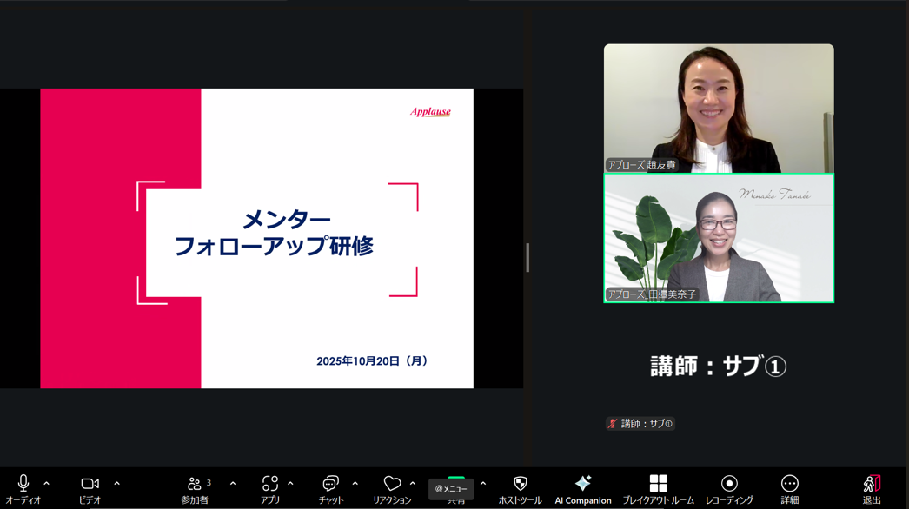The image size is (909, 509).
Task: Click the リアクション heart icon
Action: point(392,485)
